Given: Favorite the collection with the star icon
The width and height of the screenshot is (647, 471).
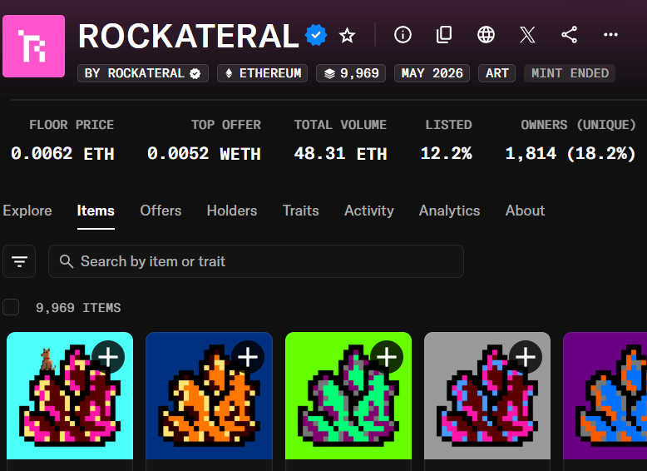Looking at the screenshot, I should (x=347, y=35).
